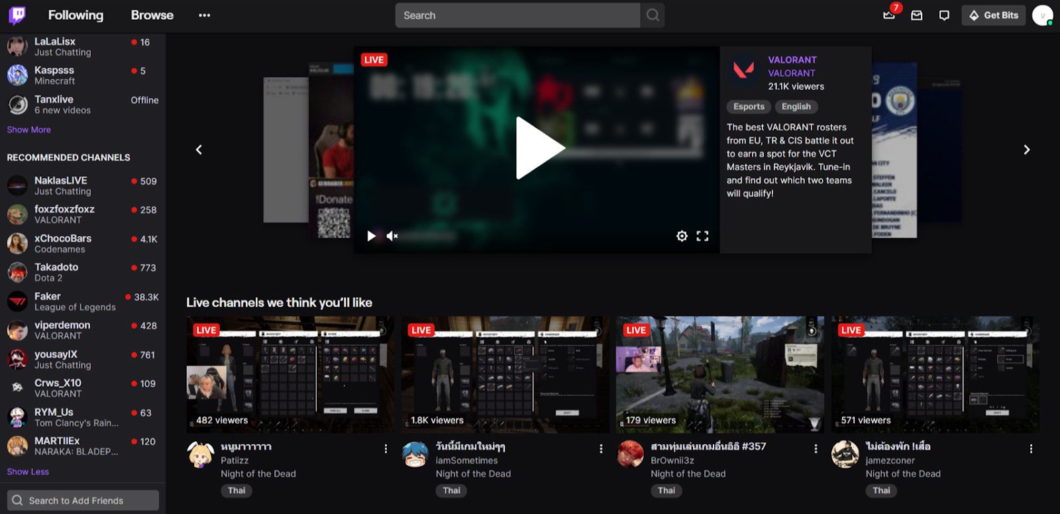
Task: Open the more options ellipsis menu in top bar
Action: click(x=204, y=15)
